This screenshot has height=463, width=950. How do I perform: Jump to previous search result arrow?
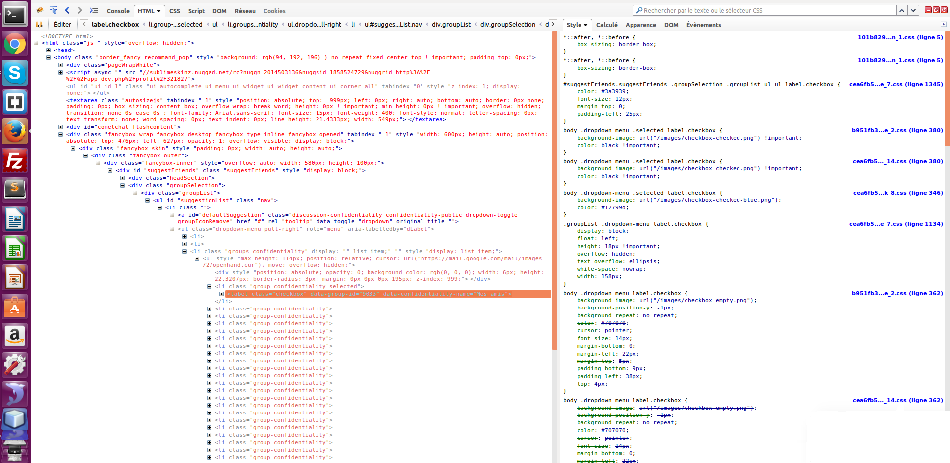tap(902, 10)
